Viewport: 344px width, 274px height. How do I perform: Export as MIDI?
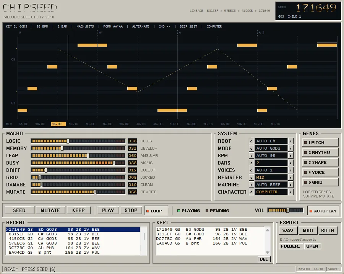(x=308, y=230)
